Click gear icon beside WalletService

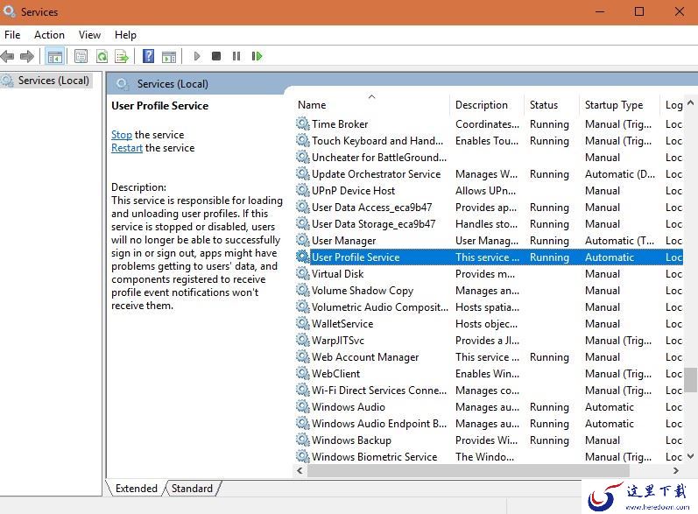tap(303, 323)
